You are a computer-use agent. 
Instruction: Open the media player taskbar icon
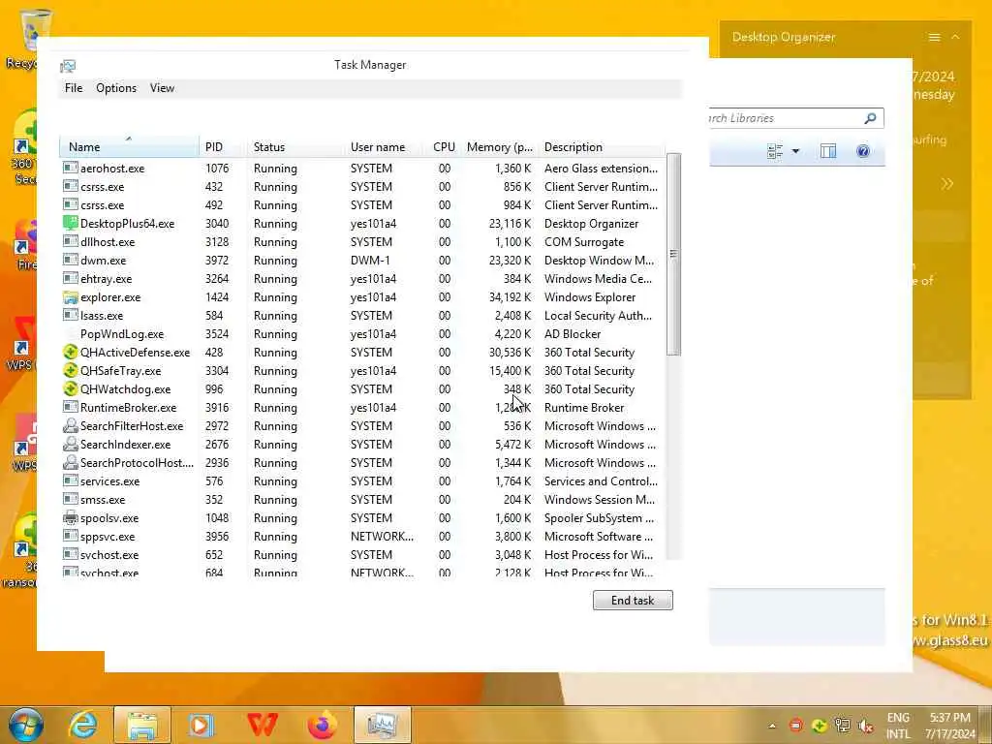[x=201, y=725]
